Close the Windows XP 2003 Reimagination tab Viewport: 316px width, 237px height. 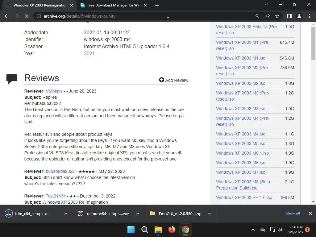click(72, 5)
